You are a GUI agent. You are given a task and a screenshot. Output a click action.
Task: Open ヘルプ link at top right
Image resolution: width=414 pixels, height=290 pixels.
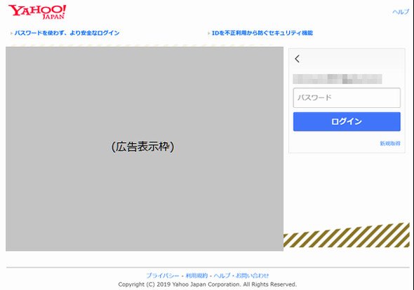pyautogui.click(x=400, y=12)
